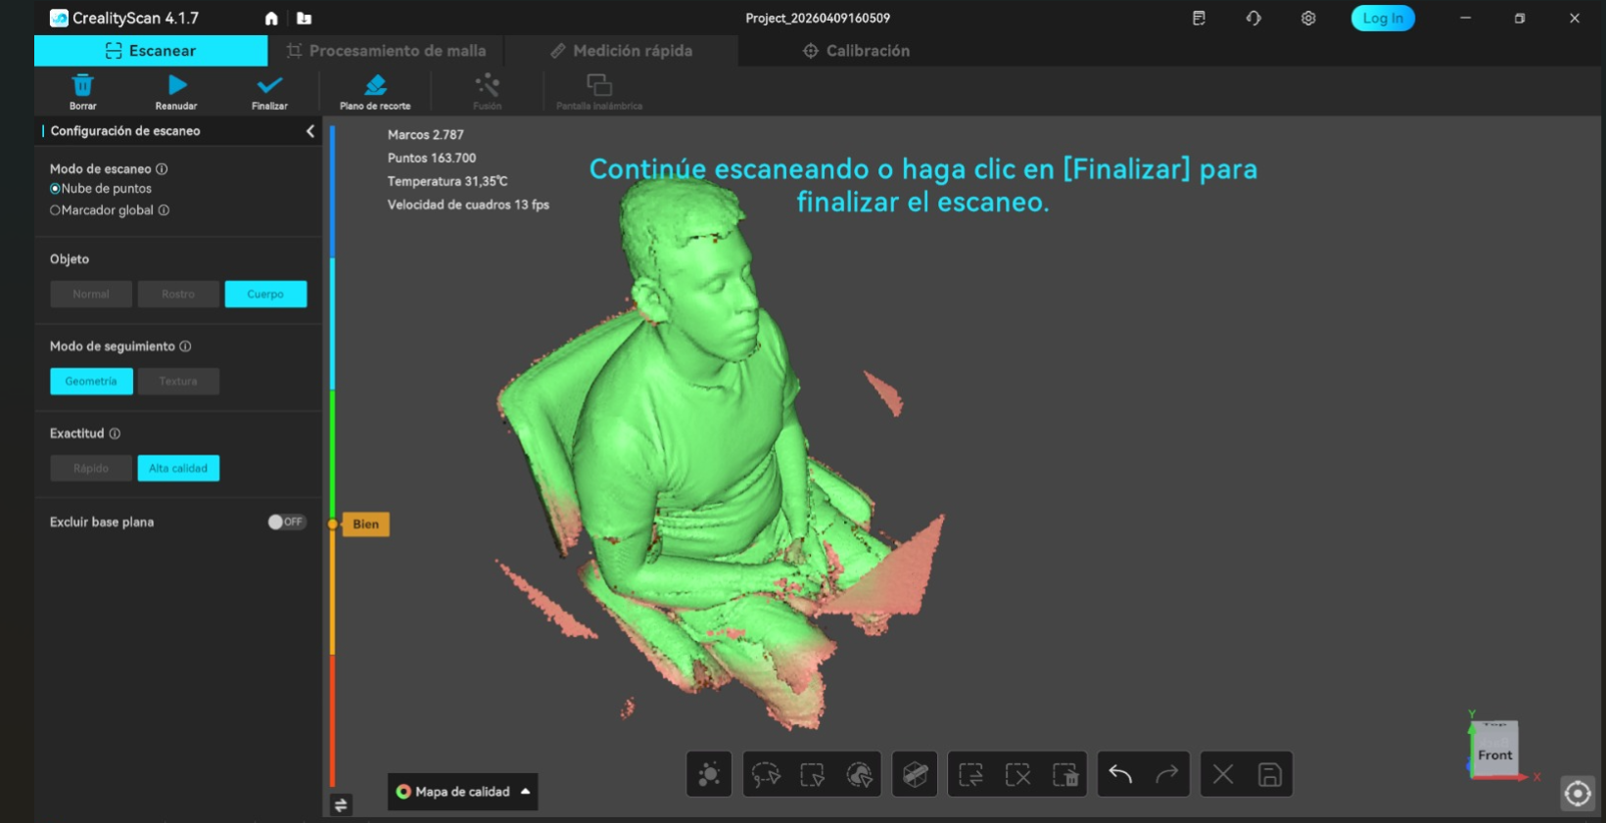Click the Finalizar checkmark
Viewport: 1606px width, 823px height.
click(269, 85)
